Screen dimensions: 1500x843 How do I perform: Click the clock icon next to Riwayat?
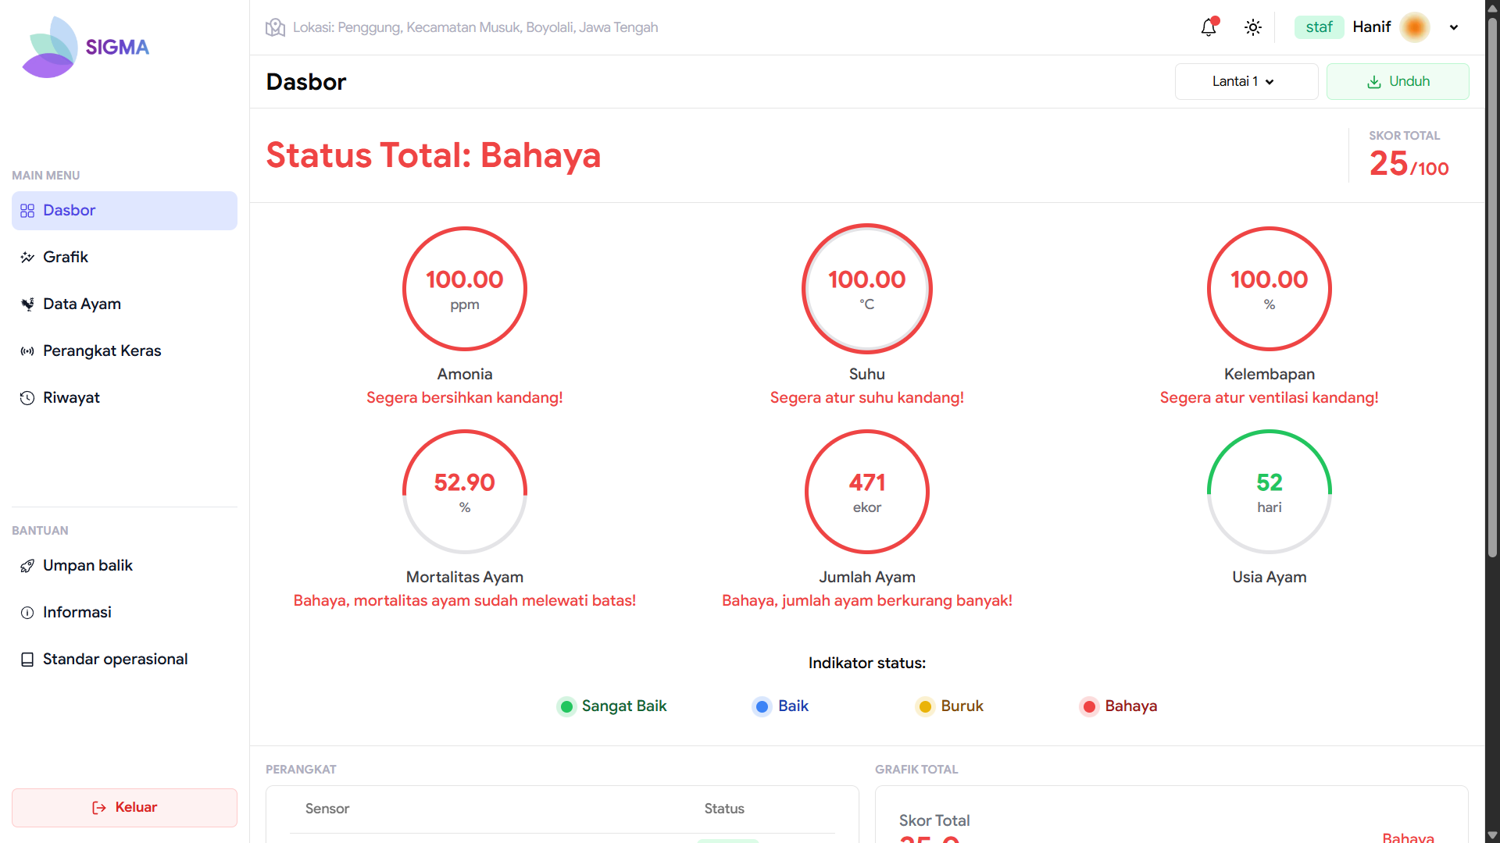pyautogui.click(x=26, y=397)
